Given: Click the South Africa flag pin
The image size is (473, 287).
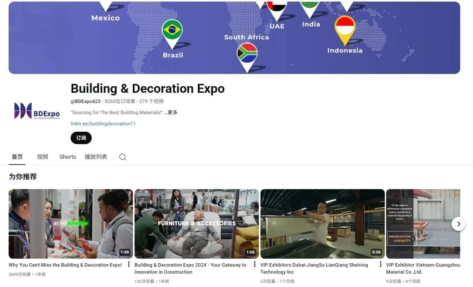Looking at the screenshot, I should click(x=247, y=55).
